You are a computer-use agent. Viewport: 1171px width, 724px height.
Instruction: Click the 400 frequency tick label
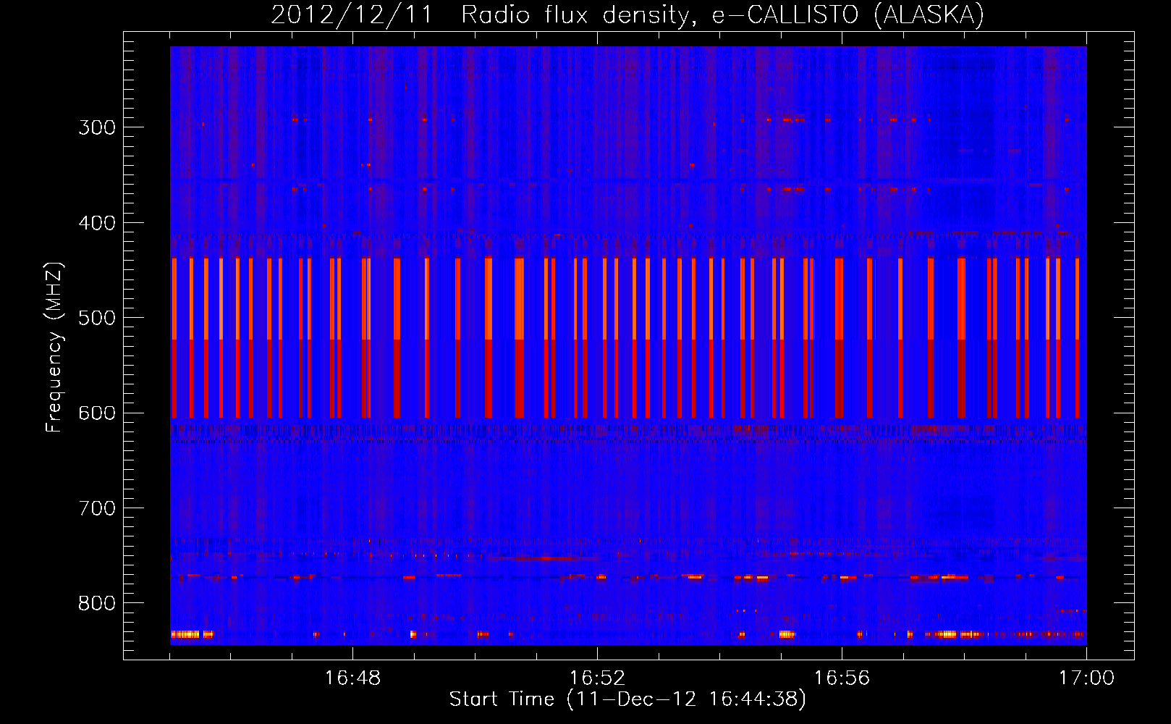pyautogui.click(x=97, y=223)
